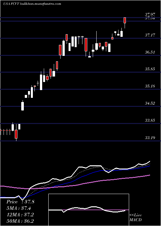Click the 33.19 price axis label

click(150, 138)
